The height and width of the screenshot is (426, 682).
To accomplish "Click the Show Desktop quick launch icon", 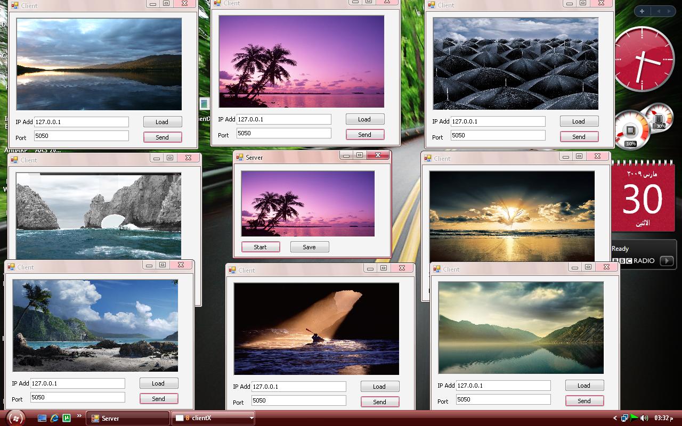I will pos(42,418).
